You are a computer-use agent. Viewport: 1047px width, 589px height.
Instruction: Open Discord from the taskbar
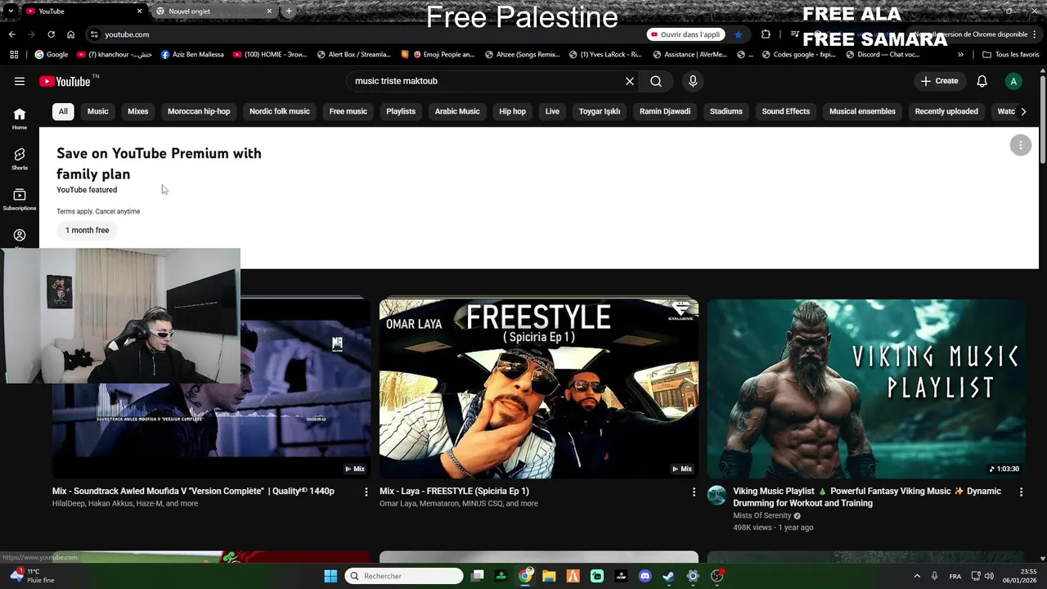pyautogui.click(x=645, y=576)
